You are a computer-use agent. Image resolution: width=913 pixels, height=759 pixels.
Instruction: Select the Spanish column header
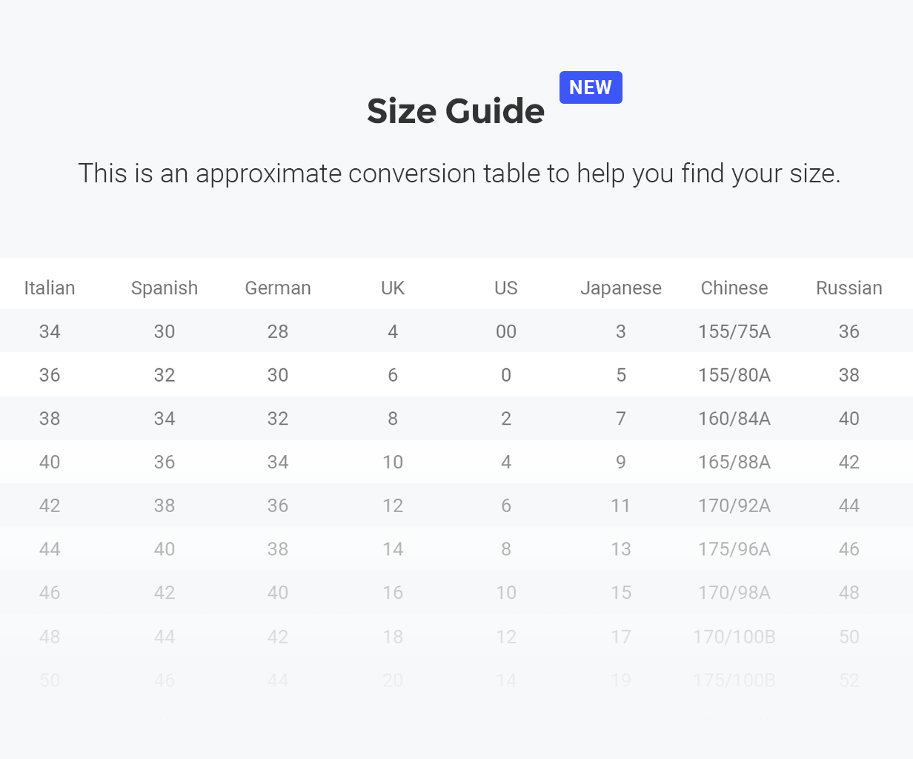(165, 288)
